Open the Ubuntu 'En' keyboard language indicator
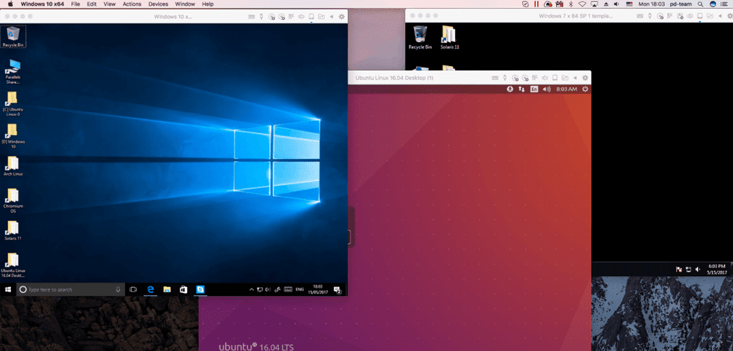733x351 pixels. (534, 89)
